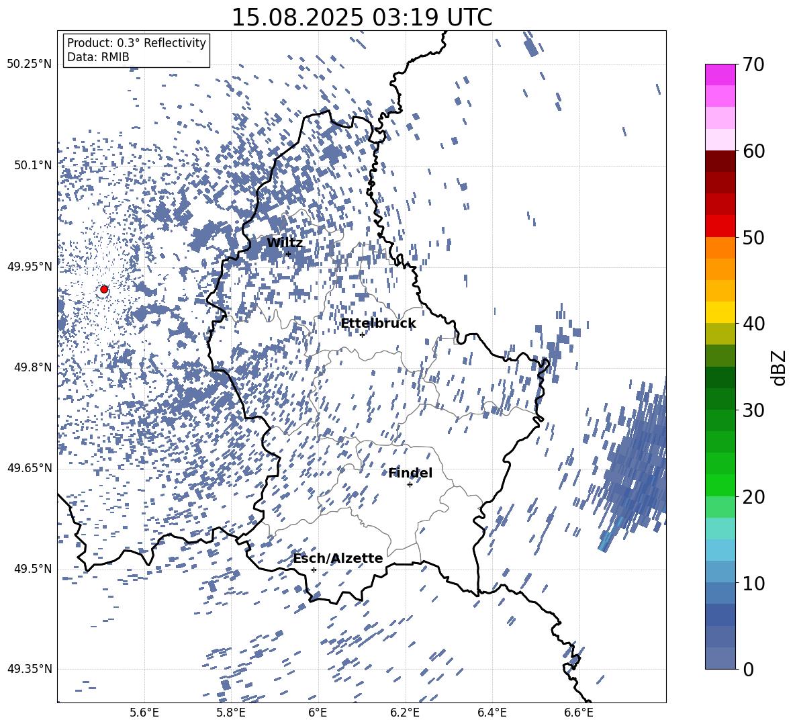795x726 pixels.
Task: Pick the magenta swatch at top of colorbar
Action: 720,75
